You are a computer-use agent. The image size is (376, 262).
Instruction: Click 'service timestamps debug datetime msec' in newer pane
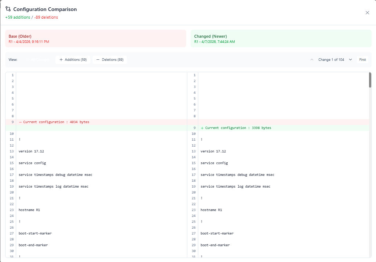pyautogui.click(x=238, y=175)
